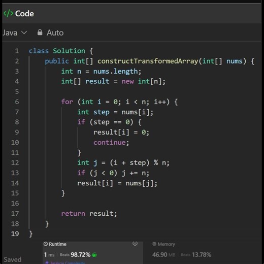Open the Runtime result card
Screen dimensions: 264x264
[x=93, y=252]
